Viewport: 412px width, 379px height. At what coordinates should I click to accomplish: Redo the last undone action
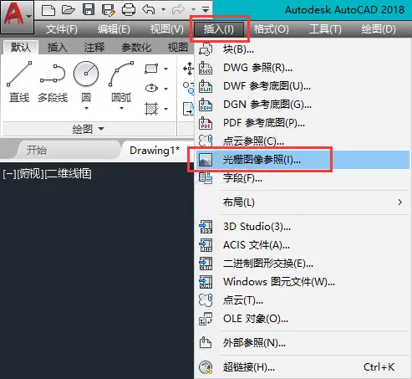[x=179, y=10]
